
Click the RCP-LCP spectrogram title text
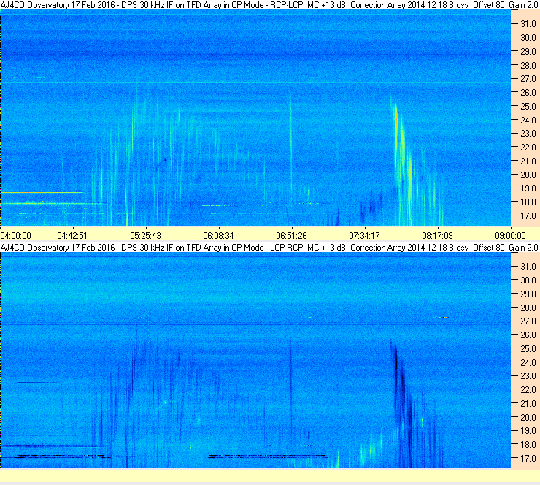coord(269,5)
